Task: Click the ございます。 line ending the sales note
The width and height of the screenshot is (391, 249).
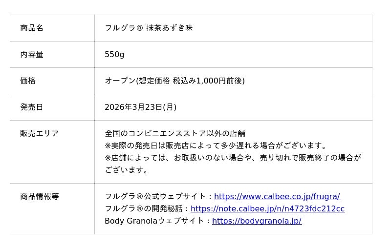Action: pos(127,170)
